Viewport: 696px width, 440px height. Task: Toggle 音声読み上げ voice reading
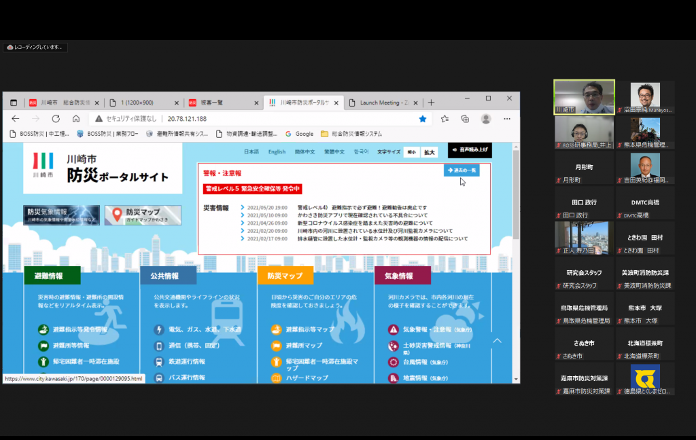click(x=470, y=151)
